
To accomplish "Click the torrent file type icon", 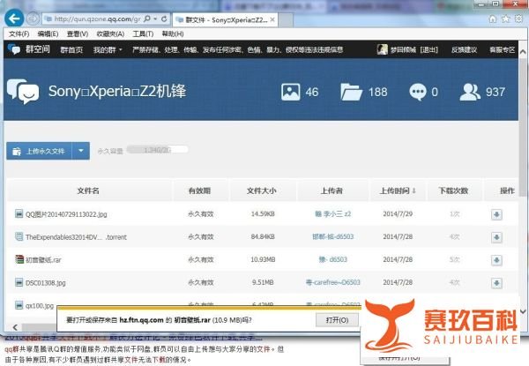I will pos(19,236).
